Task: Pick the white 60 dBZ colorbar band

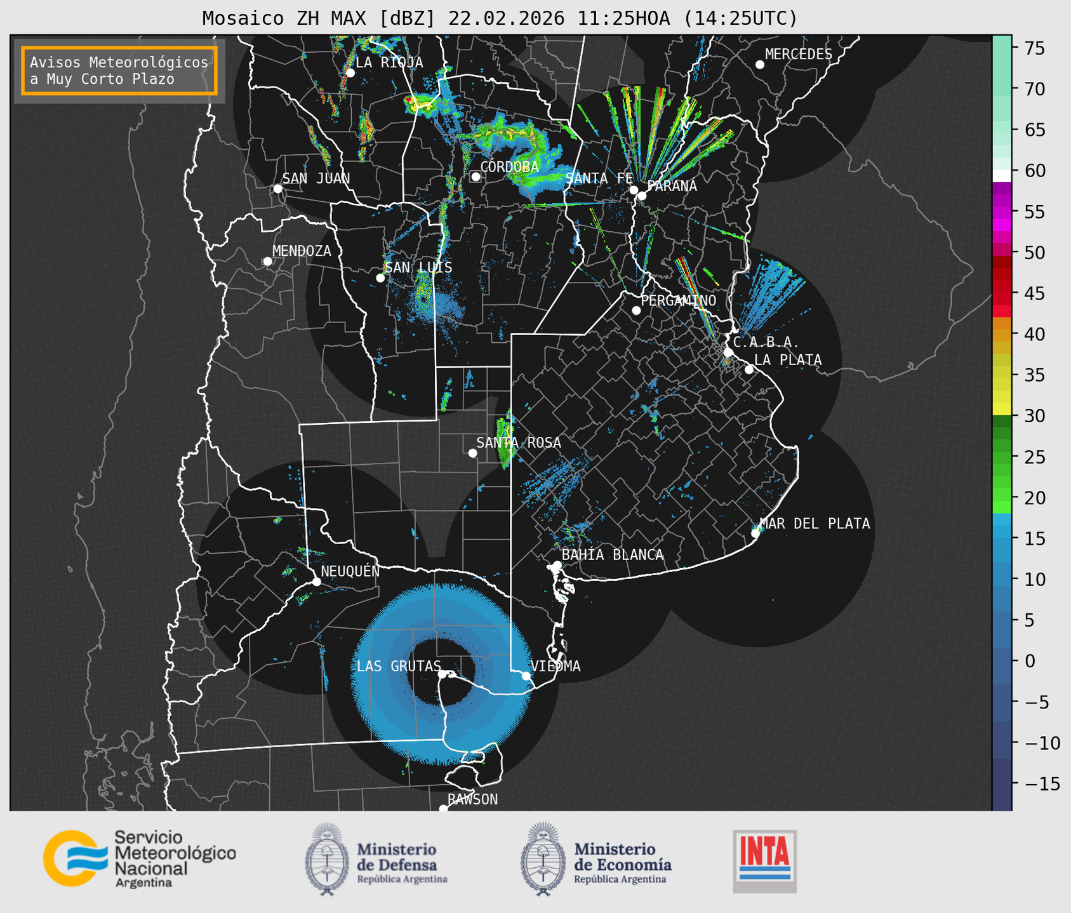Action: click(1001, 175)
